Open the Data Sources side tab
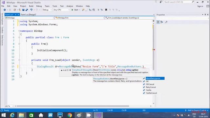Screen dimensions: 210x118 [2, 40]
